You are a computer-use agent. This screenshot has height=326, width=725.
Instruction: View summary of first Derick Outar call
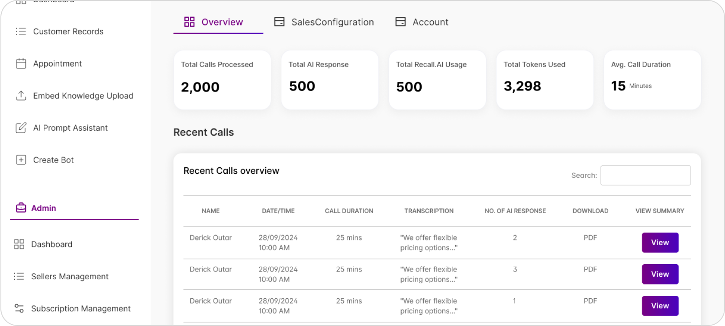click(660, 243)
